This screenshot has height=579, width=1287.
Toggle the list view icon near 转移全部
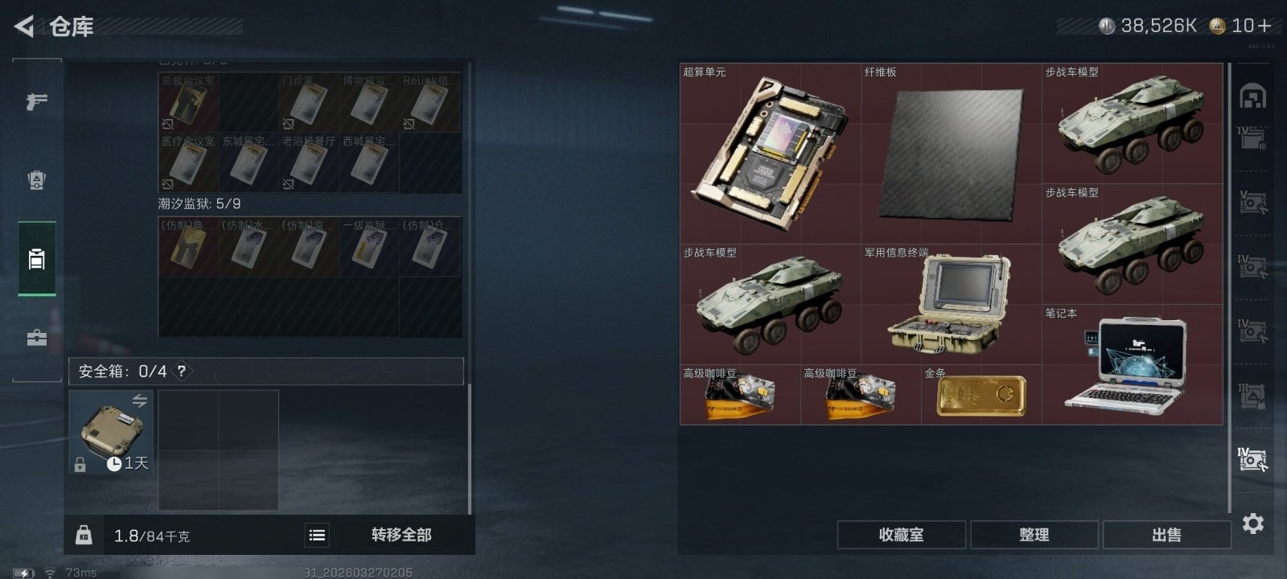pyautogui.click(x=317, y=535)
